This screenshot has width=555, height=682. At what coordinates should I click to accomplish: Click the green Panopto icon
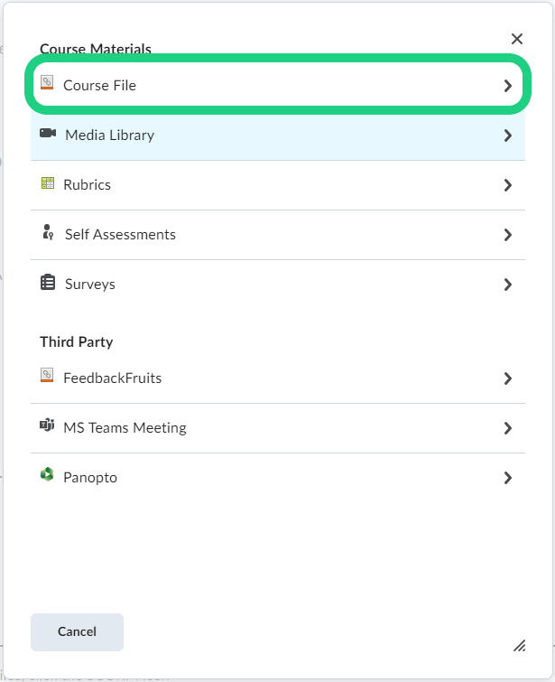(47, 475)
